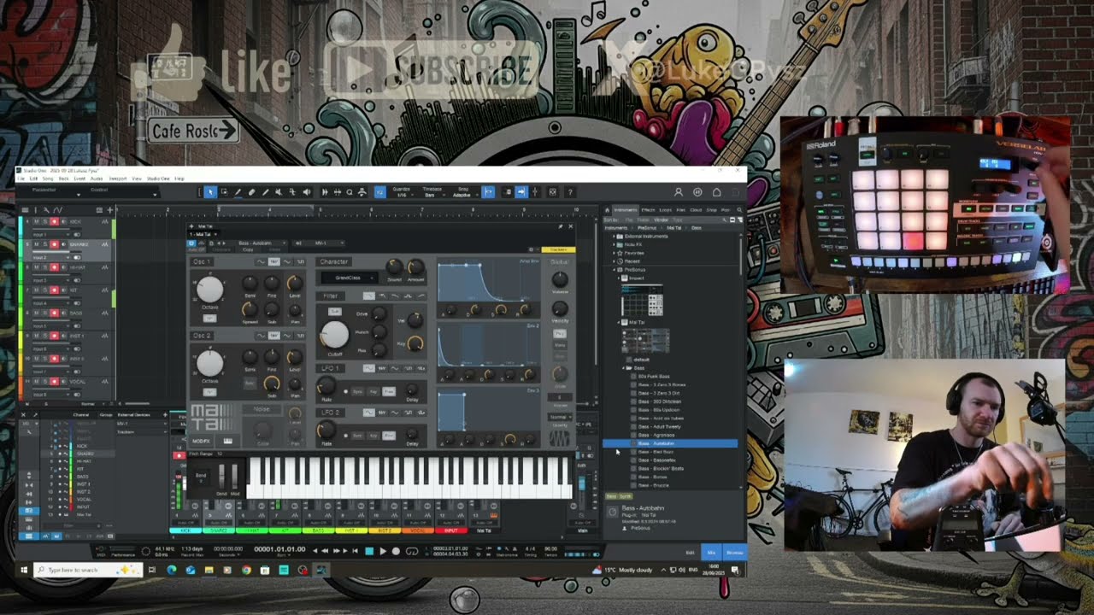Click the Filter Cutoff knob
This screenshot has width=1094, height=615.
pos(334,335)
